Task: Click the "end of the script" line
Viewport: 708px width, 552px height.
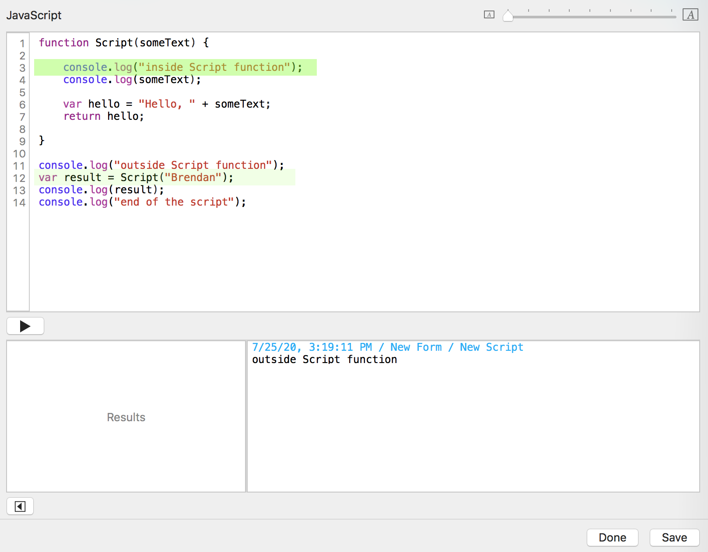Action: (x=142, y=202)
